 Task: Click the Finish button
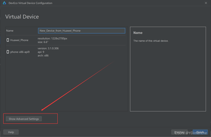[200, 132]
